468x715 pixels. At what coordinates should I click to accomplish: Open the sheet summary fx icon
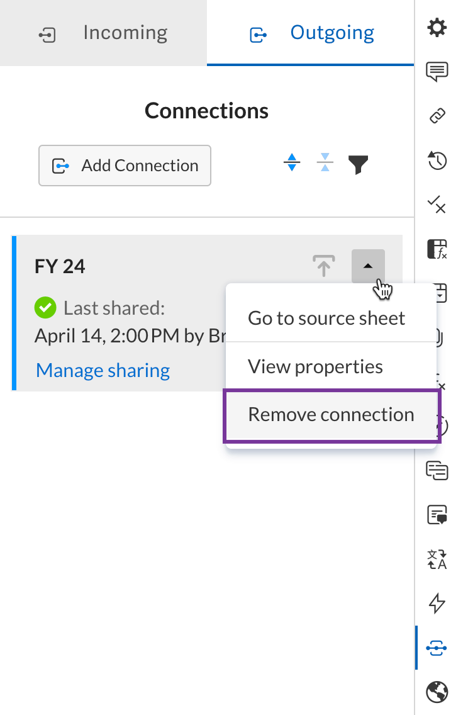coord(437,249)
